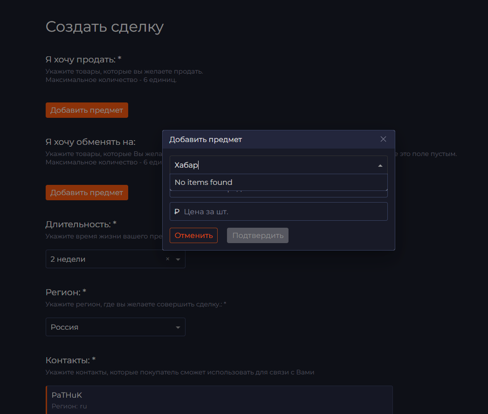Click the ruble currency icon
The height and width of the screenshot is (414, 488).
[177, 211]
